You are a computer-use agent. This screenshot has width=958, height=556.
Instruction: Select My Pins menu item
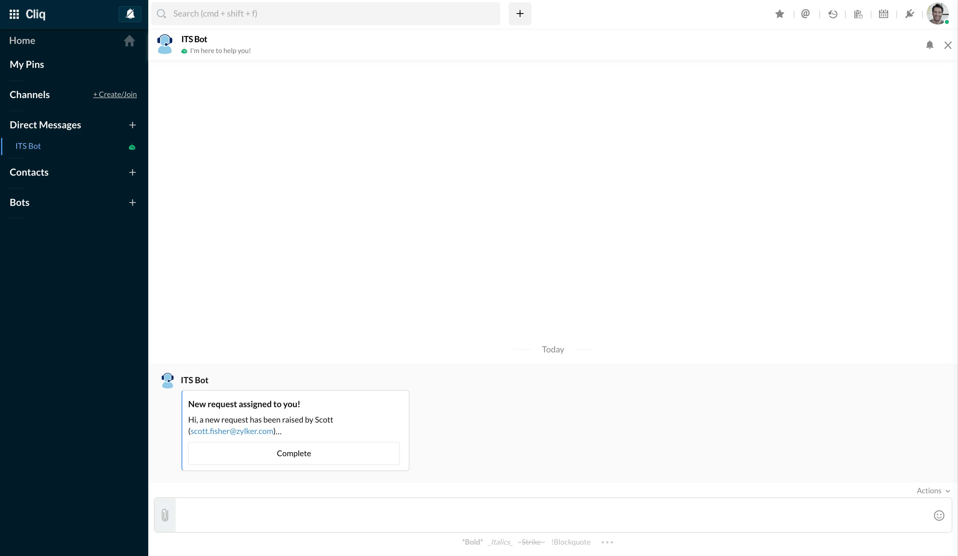pos(27,64)
